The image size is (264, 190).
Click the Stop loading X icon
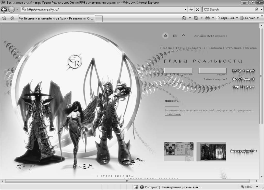click(x=197, y=10)
